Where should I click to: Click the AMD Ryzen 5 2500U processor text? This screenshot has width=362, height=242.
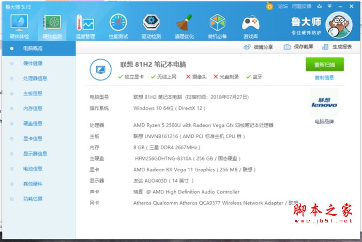click(x=203, y=125)
